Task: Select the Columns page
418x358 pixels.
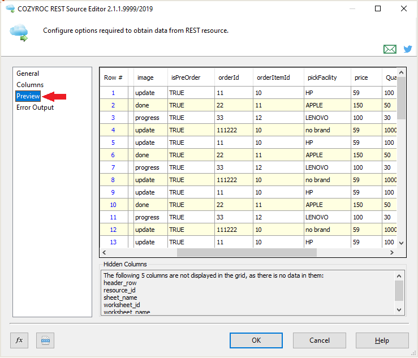Action: 30,85
